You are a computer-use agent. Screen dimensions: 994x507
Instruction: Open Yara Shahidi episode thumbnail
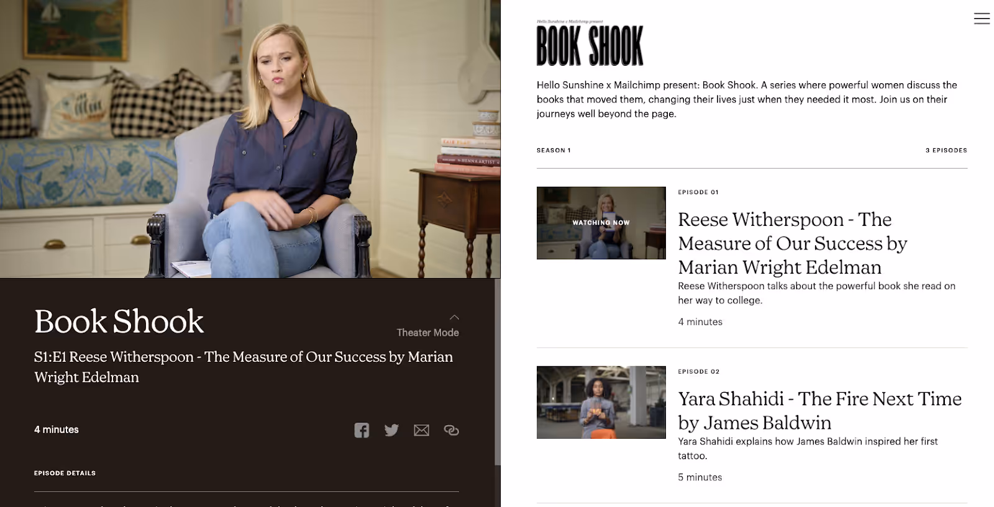(x=601, y=402)
